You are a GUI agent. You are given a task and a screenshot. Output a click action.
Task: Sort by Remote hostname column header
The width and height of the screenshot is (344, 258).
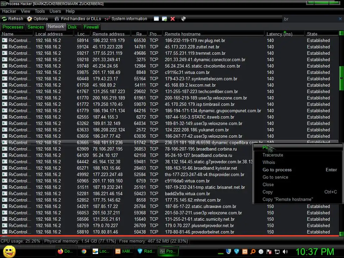point(214,34)
